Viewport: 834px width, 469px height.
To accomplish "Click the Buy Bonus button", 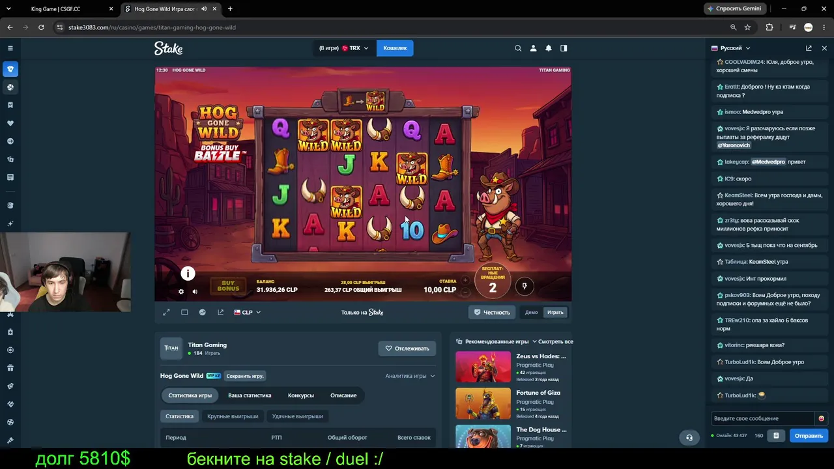I will (228, 286).
